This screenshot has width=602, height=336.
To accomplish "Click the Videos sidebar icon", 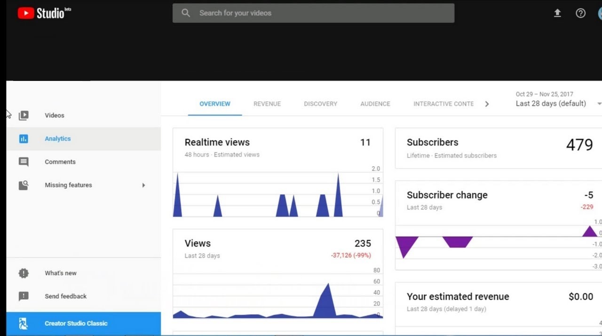I will click(24, 115).
